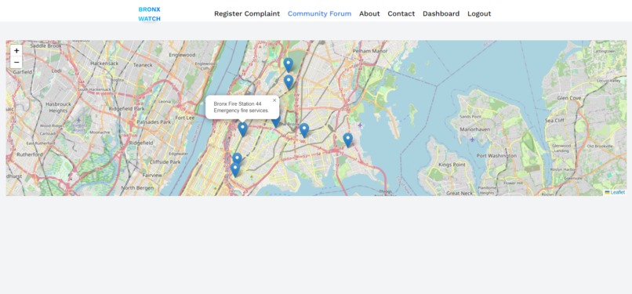Select the upper of the two southern markers
Screen dimensions: 632x294
[237, 158]
